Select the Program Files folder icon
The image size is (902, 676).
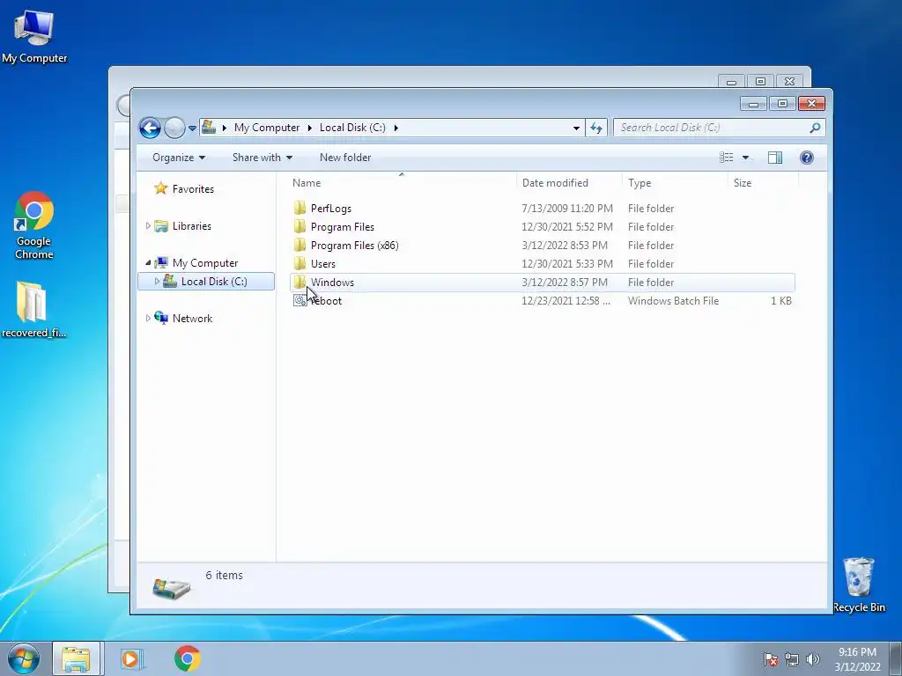(x=299, y=226)
